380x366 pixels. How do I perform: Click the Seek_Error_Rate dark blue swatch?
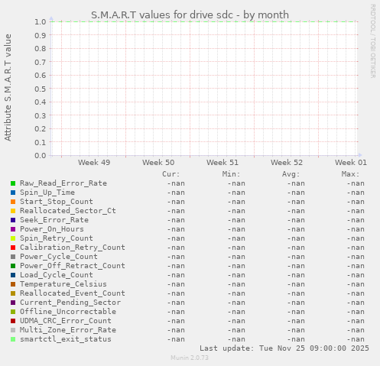pyautogui.click(x=13, y=220)
